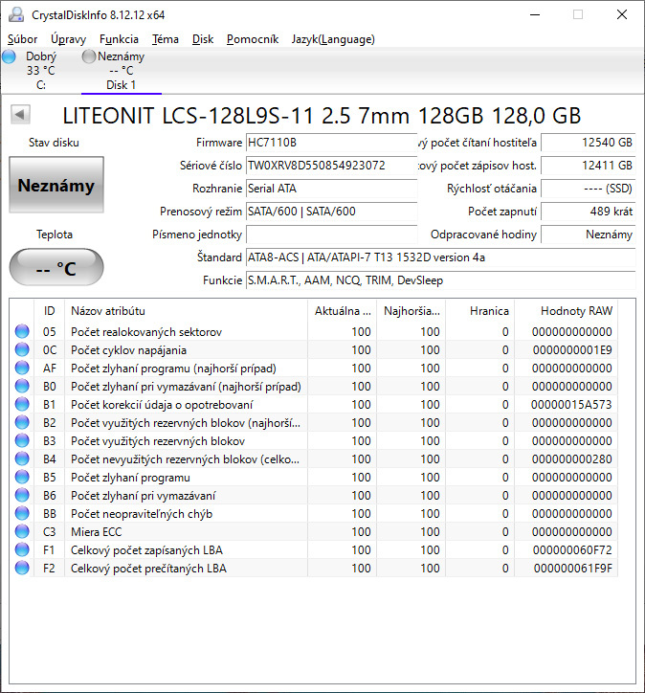
Task: Click the empty Písmeno jednotky field
Action: [331, 235]
